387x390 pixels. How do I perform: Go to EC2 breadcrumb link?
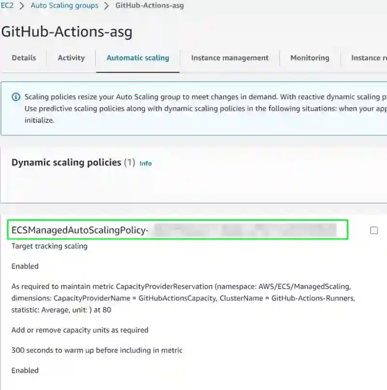click(x=7, y=5)
